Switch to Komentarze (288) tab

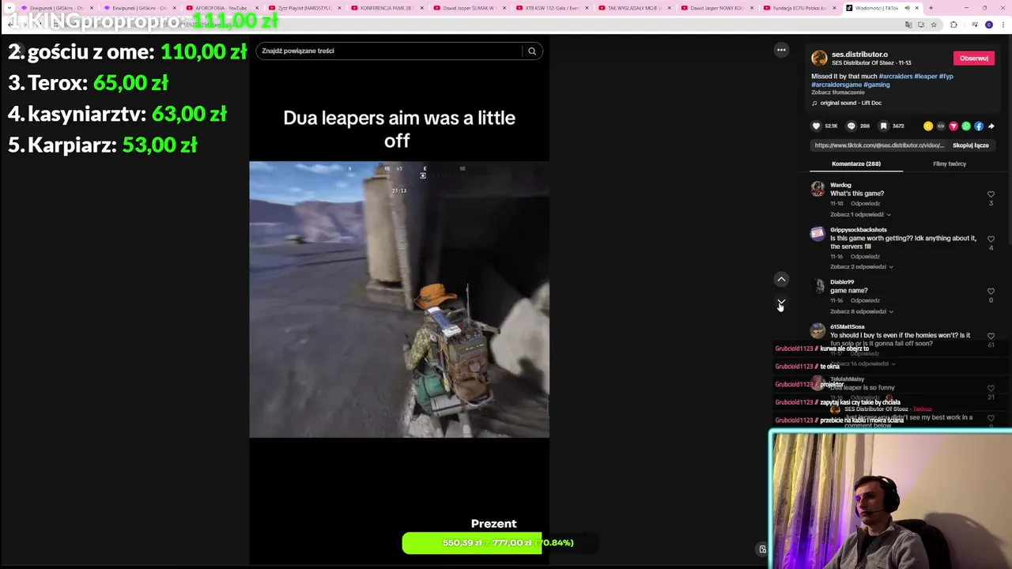pyautogui.click(x=855, y=164)
